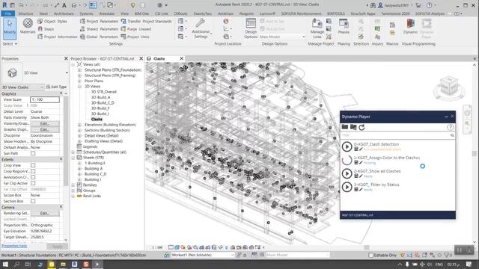Edit inputs for 2-KG07_Show all Clashes
Viewport: 479px width, 269px height.
point(356,176)
